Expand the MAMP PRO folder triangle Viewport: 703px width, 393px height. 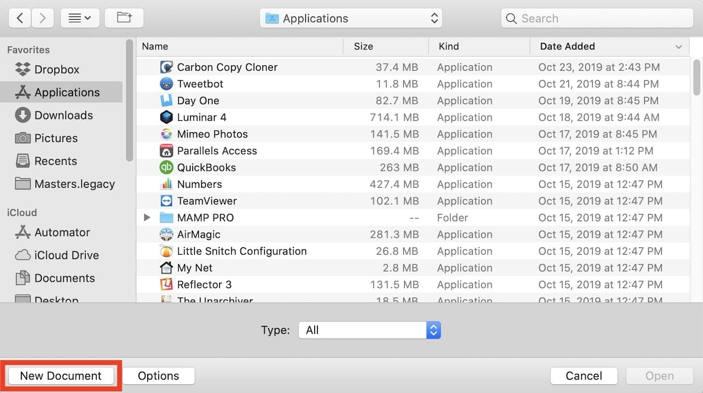[147, 218]
